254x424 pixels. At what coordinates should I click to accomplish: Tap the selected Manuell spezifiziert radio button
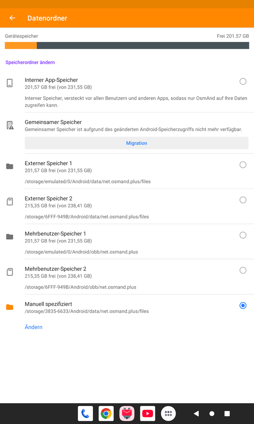point(243,305)
